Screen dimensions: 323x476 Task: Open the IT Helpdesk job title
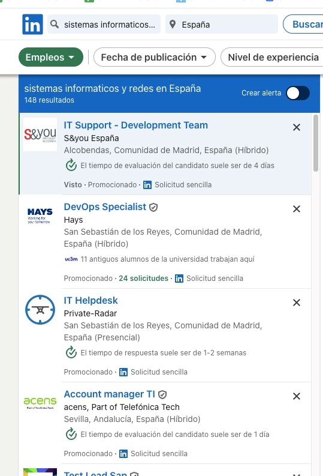90,300
